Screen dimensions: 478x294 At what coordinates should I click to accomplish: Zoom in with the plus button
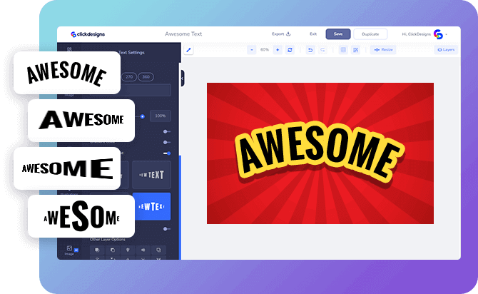click(x=278, y=50)
